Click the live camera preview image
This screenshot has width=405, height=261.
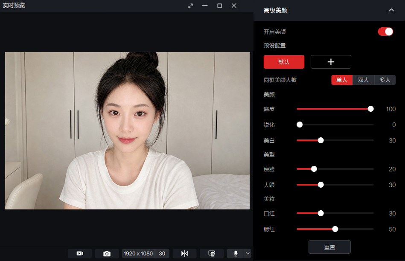click(x=127, y=130)
